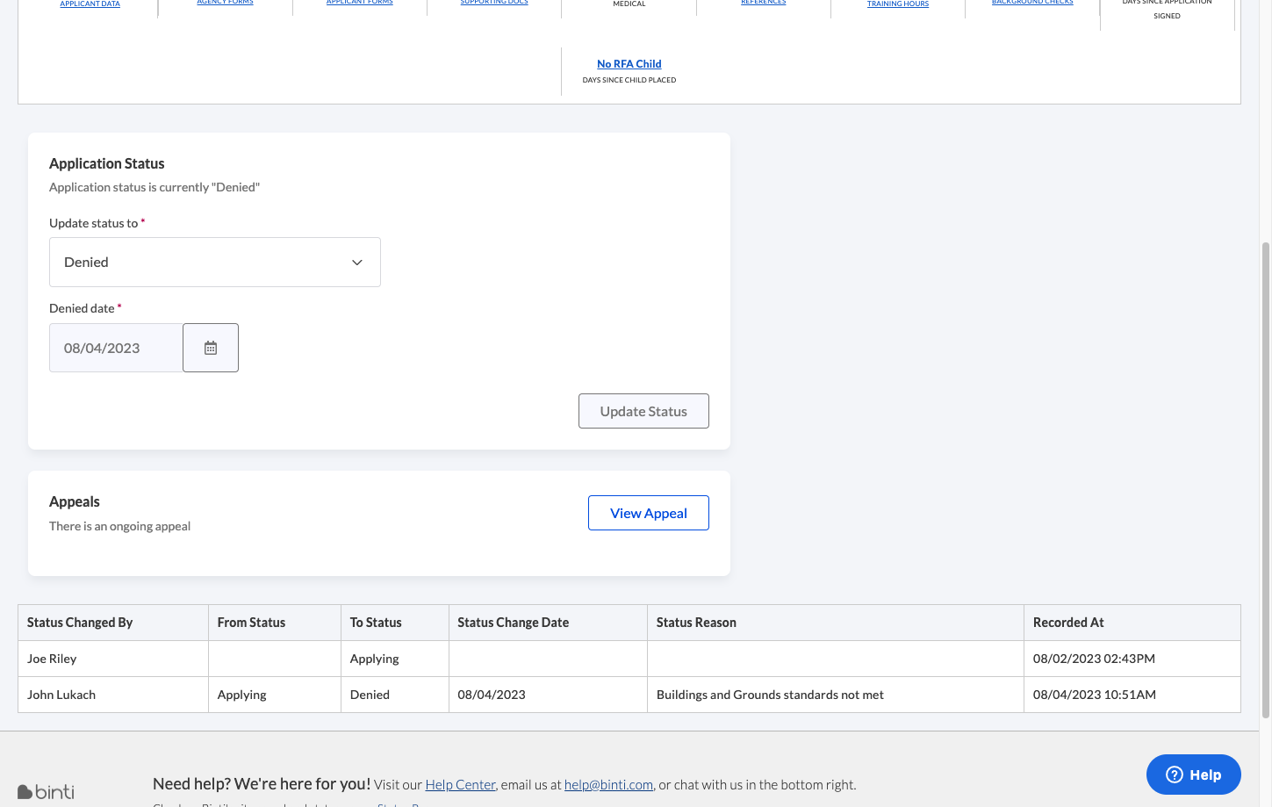The height and width of the screenshot is (807, 1272).
Task: Open the Applicant Data section link
Action: pos(90,4)
